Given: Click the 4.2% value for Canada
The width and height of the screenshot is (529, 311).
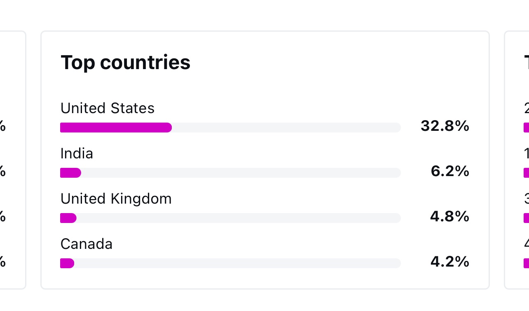Looking at the screenshot, I should click(450, 262).
